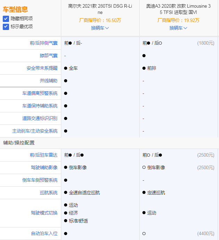Uncheck the 隐藏相同项 checkbox
This screenshot has height=240, width=219.
click(6, 18)
